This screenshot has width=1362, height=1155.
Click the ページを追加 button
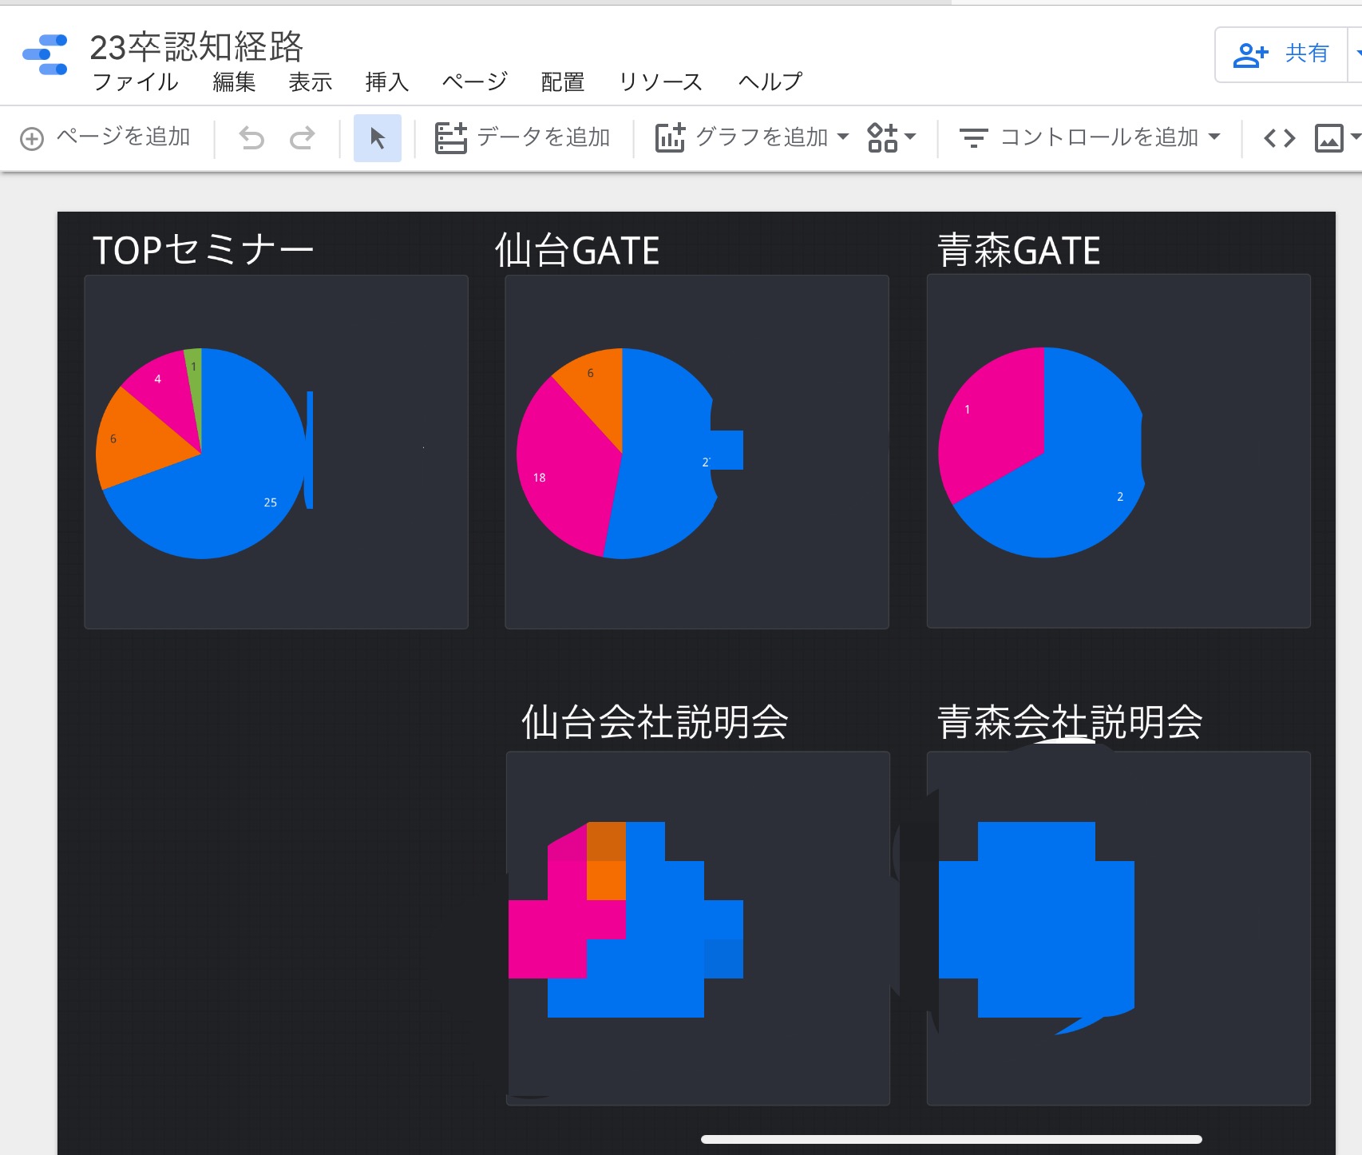coord(105,138)
